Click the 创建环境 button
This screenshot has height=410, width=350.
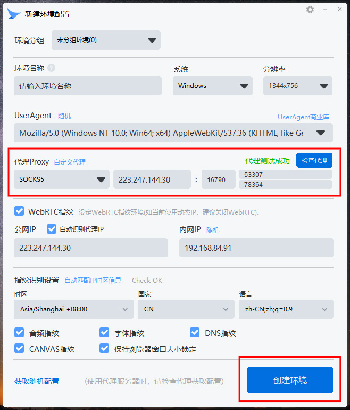click(290, 380)
